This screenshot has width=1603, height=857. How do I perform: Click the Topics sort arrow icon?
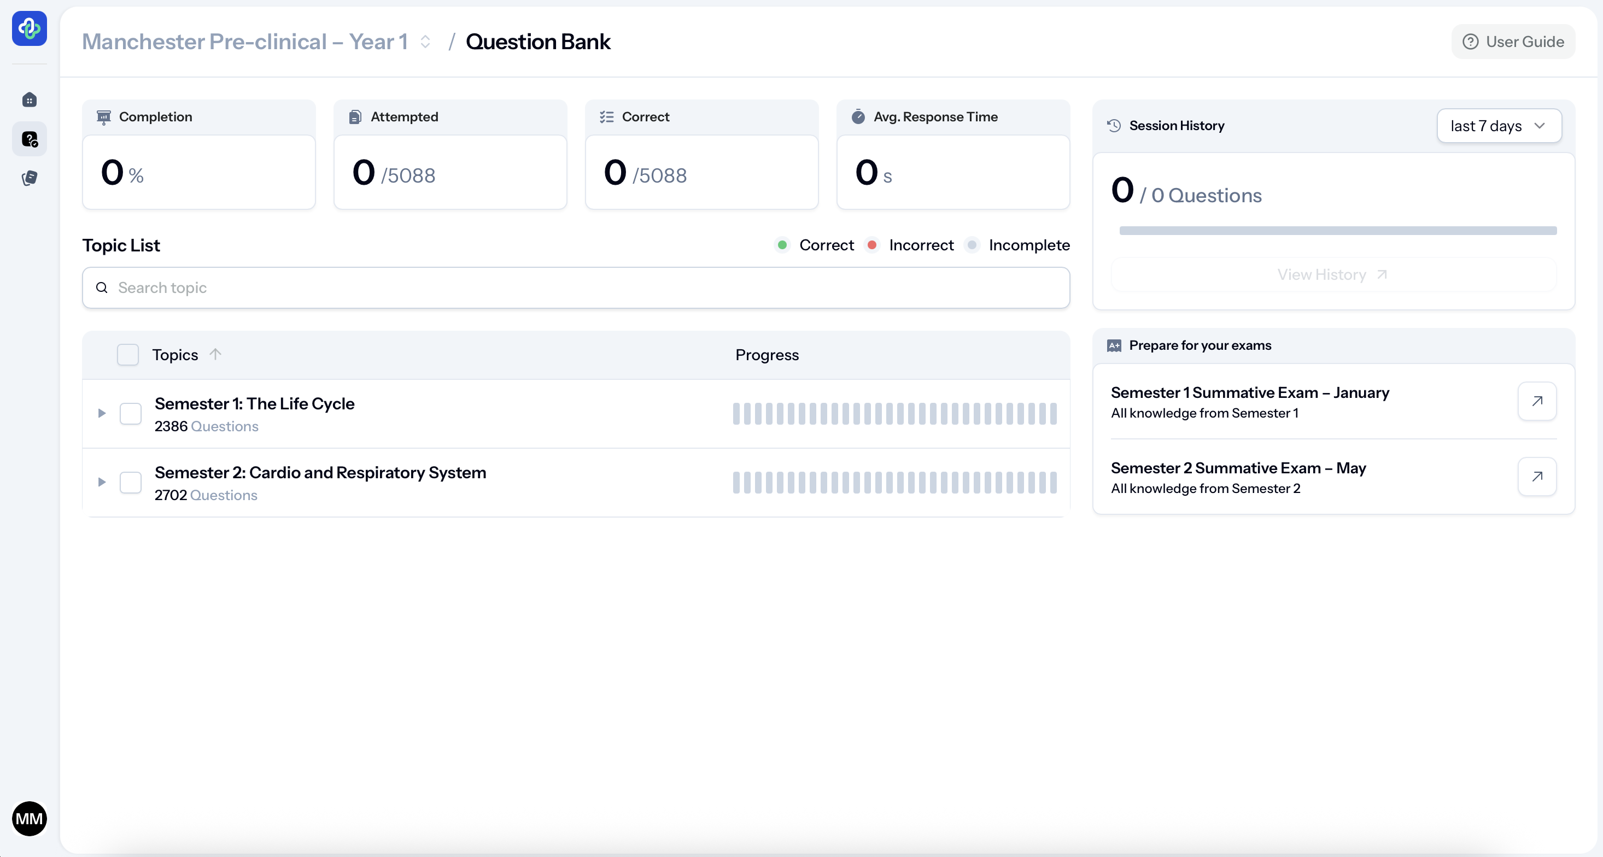[x=215, y=355]
